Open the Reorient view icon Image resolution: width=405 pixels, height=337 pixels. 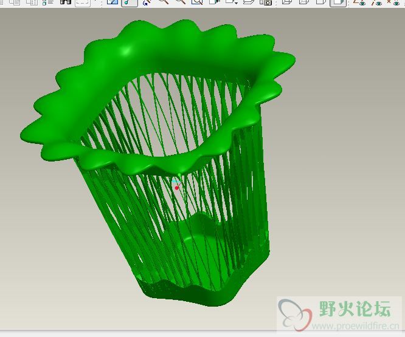tap(215, 2)
